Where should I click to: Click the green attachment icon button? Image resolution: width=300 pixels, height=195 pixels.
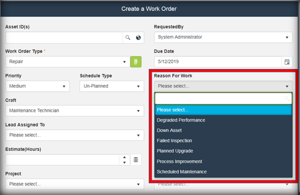pos(136,62)
